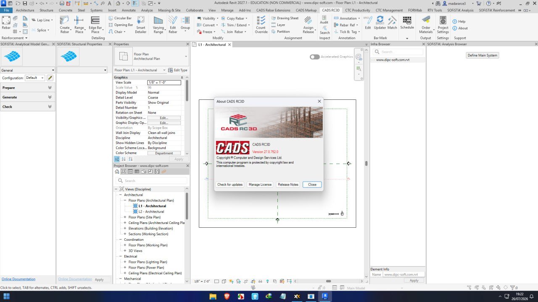Click the Brave browser taskbar icon
The width and height of the screenshot is (538, 302).
[x=227, y=296]
